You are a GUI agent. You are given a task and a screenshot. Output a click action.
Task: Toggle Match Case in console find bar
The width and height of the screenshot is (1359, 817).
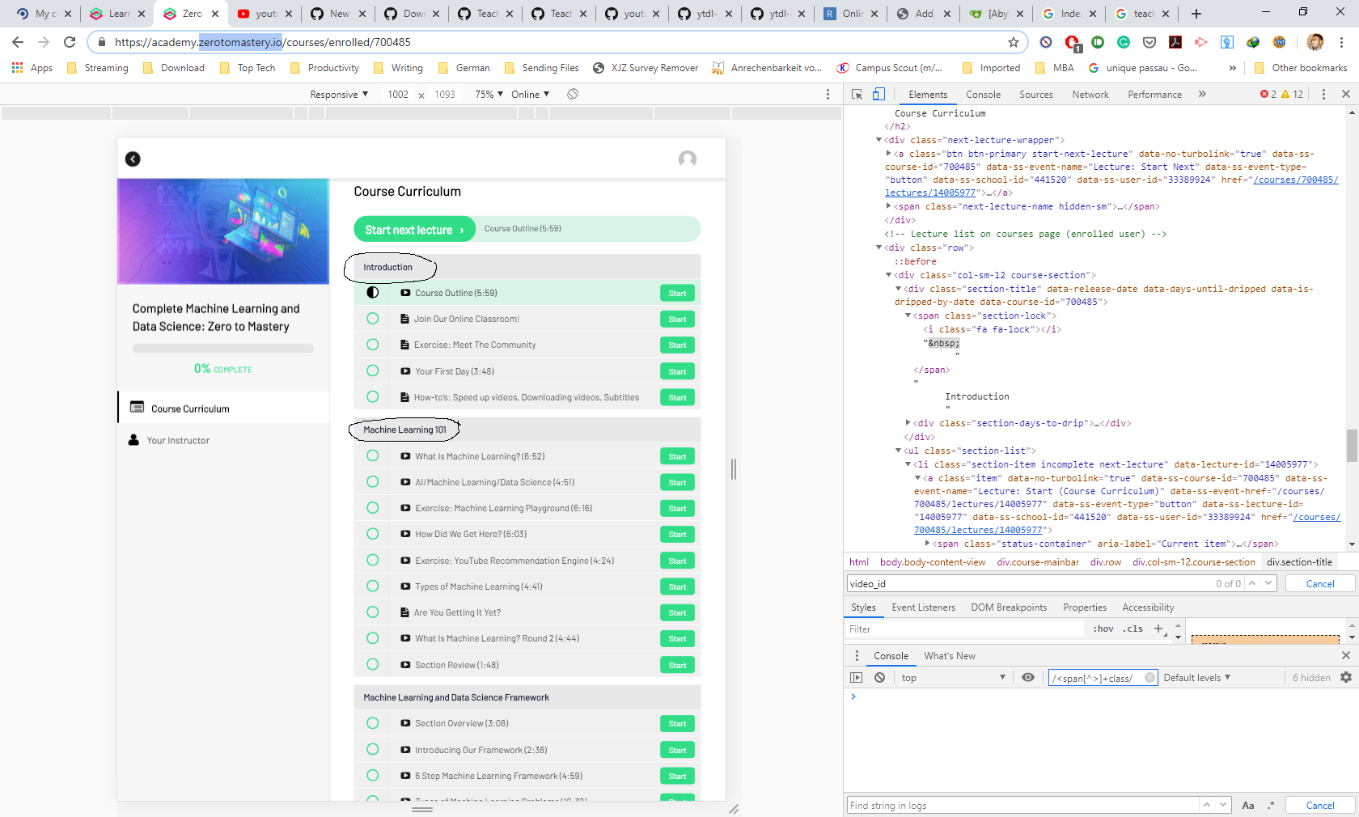coord(1248,806)
